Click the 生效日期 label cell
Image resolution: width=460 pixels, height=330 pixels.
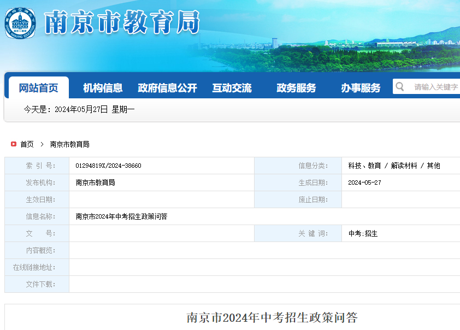click(x=37, y=200)
